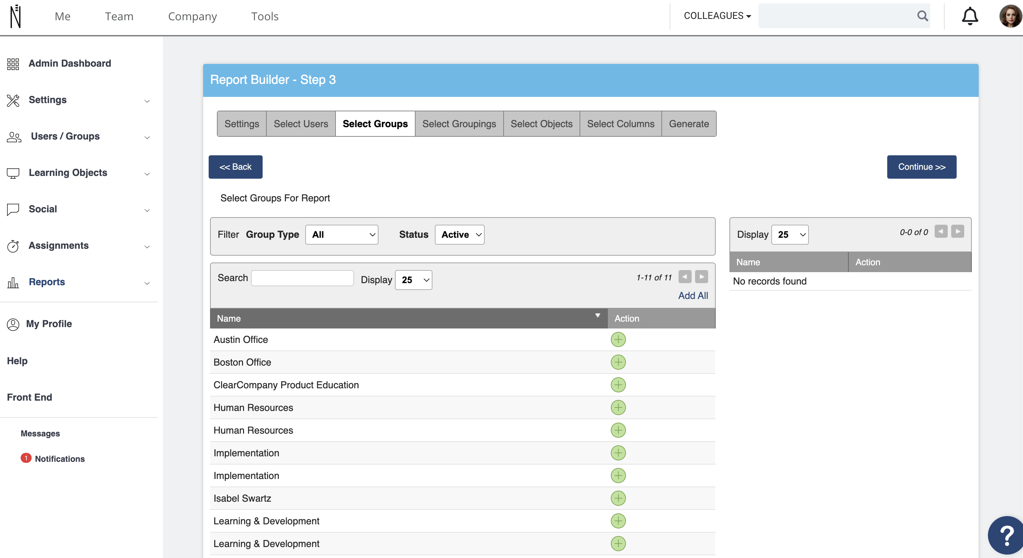Click the Settings tools icon in sidebar
Screen dimensions: 1023x558
13,100
